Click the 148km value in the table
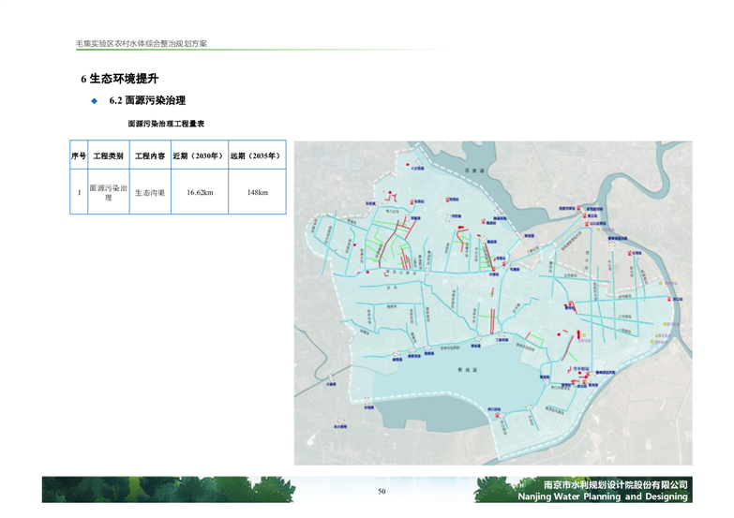The image size is (734, 518). click(257, 193)
